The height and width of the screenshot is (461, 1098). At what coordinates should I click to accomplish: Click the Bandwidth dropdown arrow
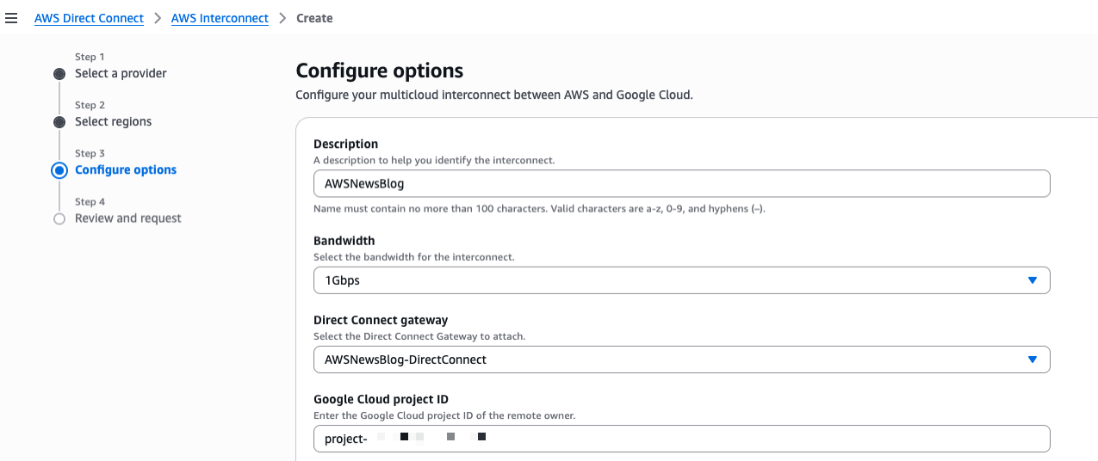pos(1033,280)
